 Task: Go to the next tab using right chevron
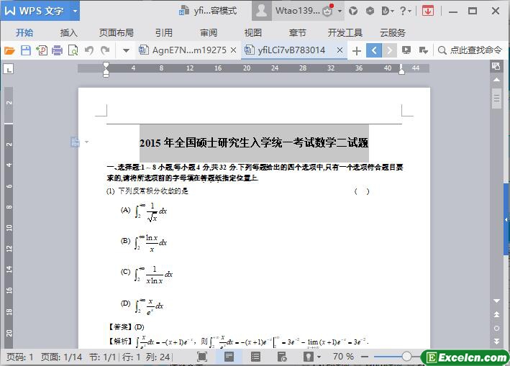coord(389,50)
